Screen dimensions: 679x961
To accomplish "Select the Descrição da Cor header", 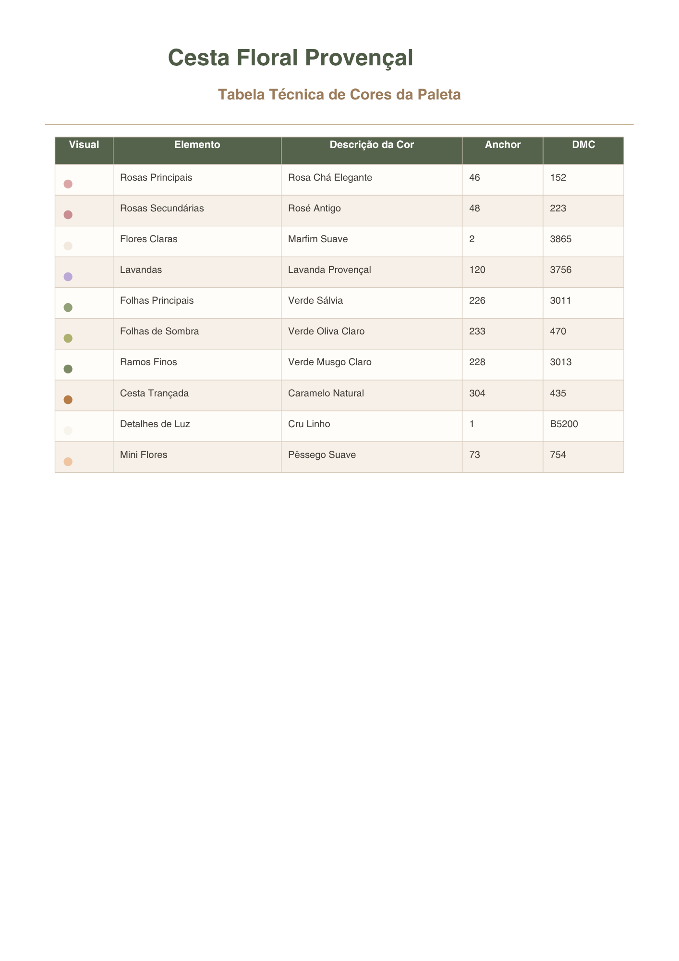I will click(372, 145).
